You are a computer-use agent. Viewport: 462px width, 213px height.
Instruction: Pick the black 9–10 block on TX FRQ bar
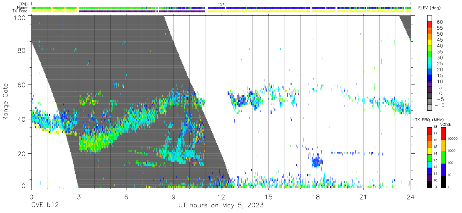coord(430,184)
